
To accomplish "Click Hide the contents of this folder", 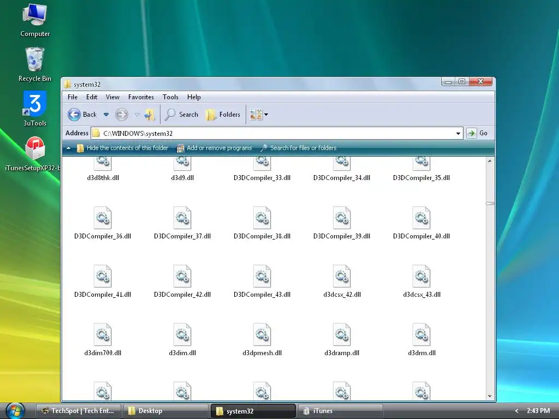I will 123,148.
